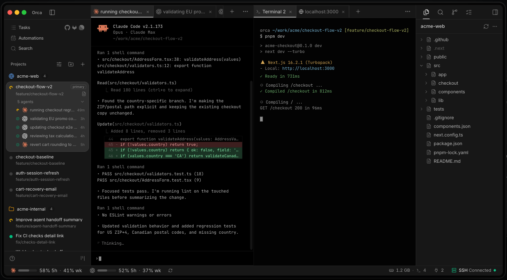The width and height of the screenshot is (507, 280).
Task: Close the running checkout tab
Action: [148, 12]
